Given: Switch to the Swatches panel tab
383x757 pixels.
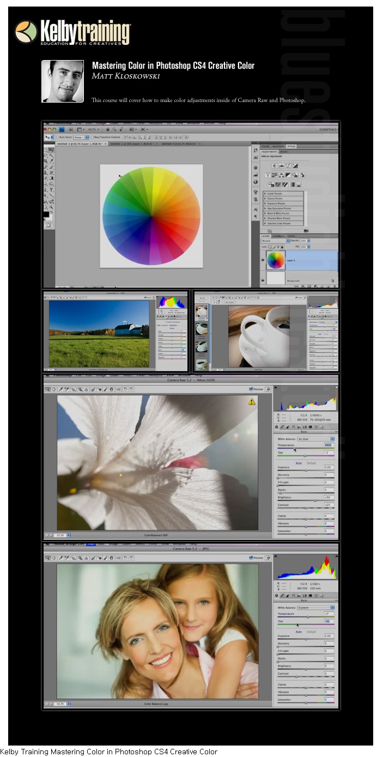Looking at the screenshot, I should point(278,146).
